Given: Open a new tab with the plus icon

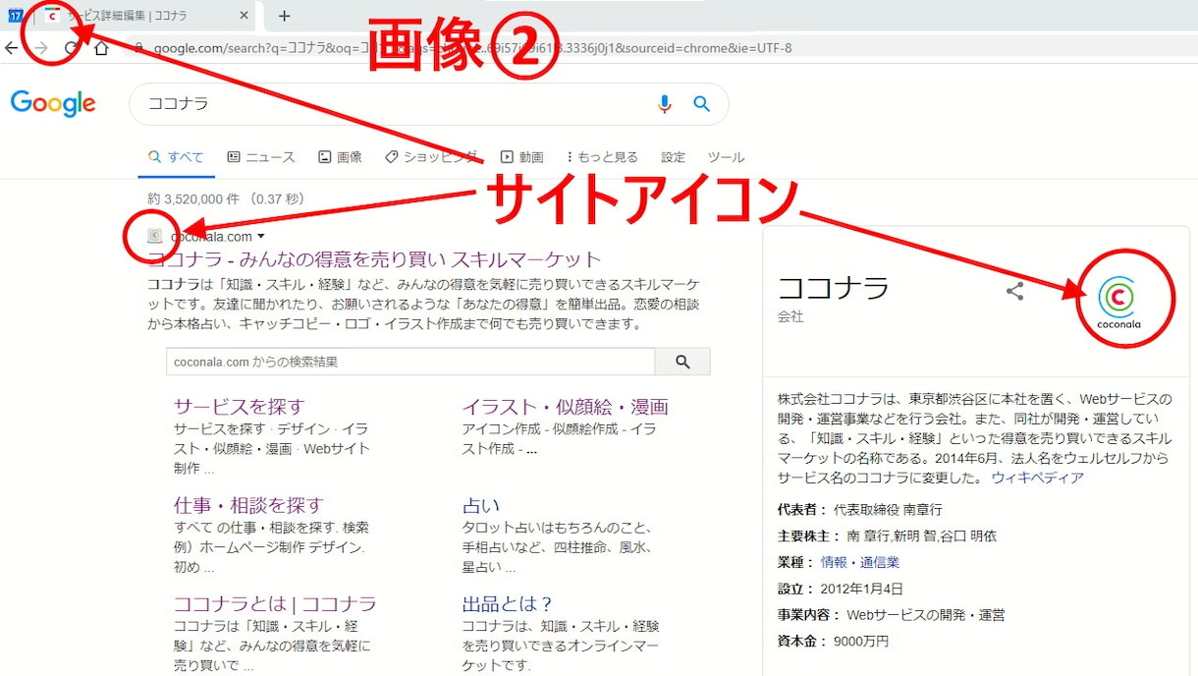Looking at the screenshot, I should [x=284, y=16].
